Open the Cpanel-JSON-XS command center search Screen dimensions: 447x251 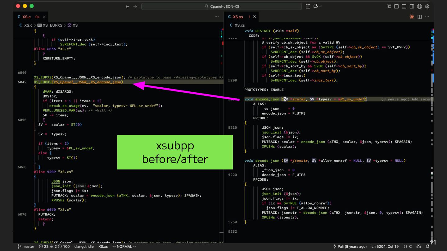click(221, 7)
